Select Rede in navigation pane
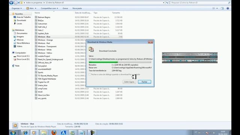This screenshot has width=240, height=135. pos(17,66)
